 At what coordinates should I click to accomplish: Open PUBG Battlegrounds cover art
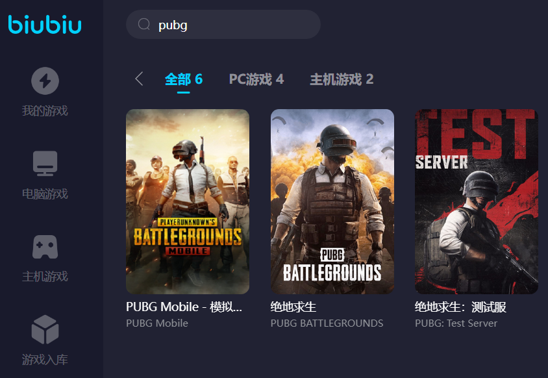click(332, 201)
